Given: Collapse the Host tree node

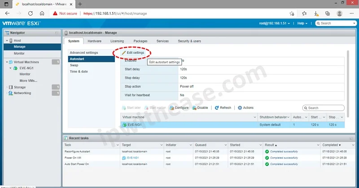Looking at the screenshot, I should click(6, 40).
